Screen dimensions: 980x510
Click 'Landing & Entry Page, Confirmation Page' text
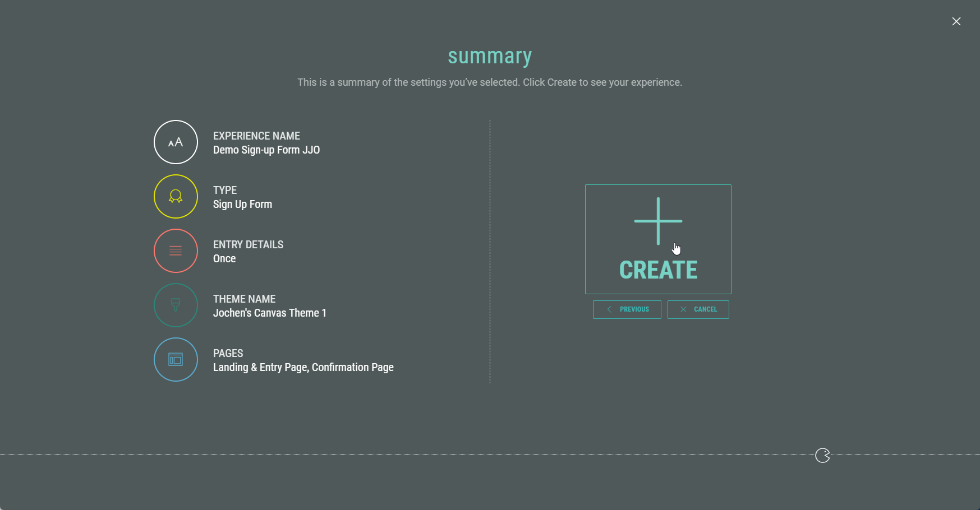point(303,368)
